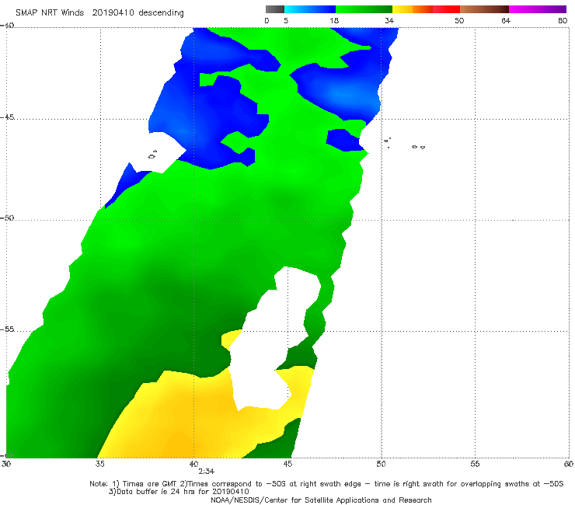
Task: Click the small island outlines east of longitude 50
Action: click(x=405, y=144)
